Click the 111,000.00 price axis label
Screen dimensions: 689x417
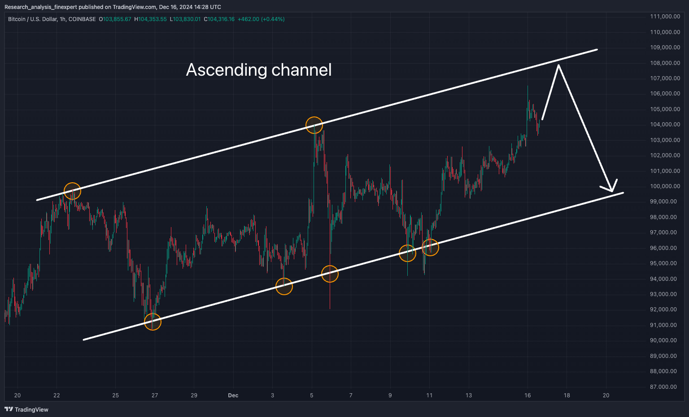[x=665, y=17]
